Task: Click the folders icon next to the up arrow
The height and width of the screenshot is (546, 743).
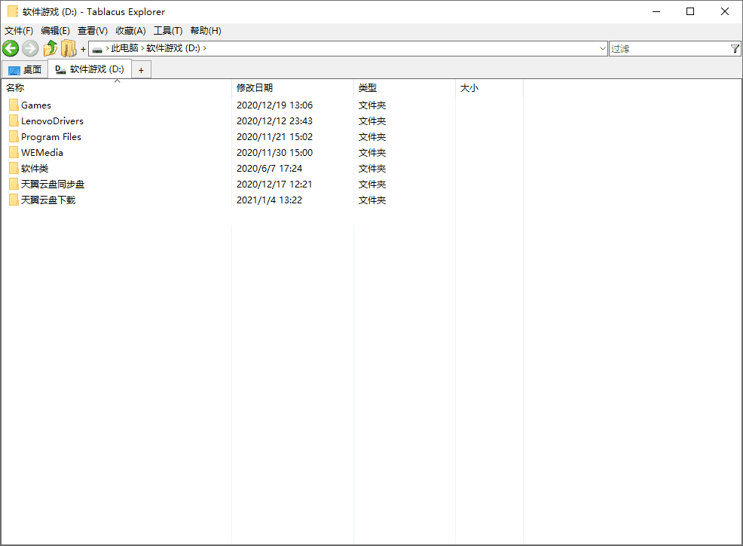Action: click(68, 48)
